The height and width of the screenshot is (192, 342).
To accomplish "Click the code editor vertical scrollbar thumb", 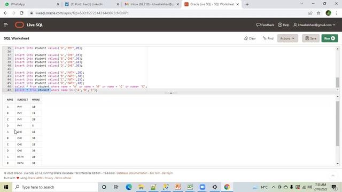I will pyautogui.click(x=337, y=82).
